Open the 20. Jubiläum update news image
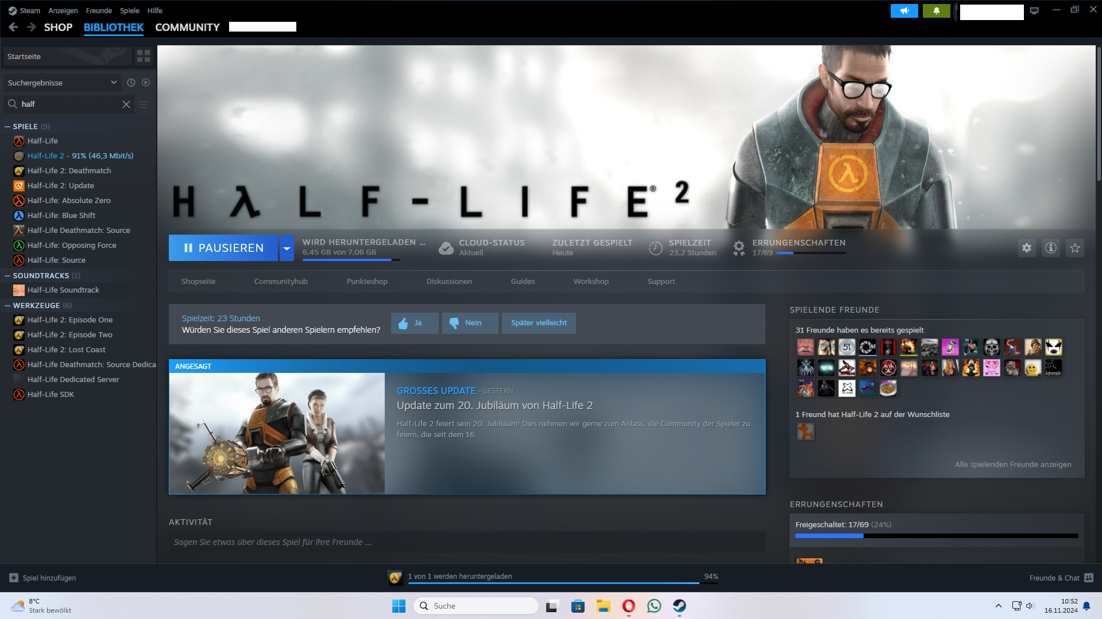Viewport: 1102px width, 619px height. (277, 433)
